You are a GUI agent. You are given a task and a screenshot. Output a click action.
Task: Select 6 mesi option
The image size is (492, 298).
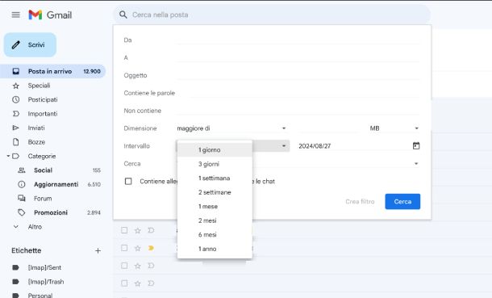pos(215,234)
